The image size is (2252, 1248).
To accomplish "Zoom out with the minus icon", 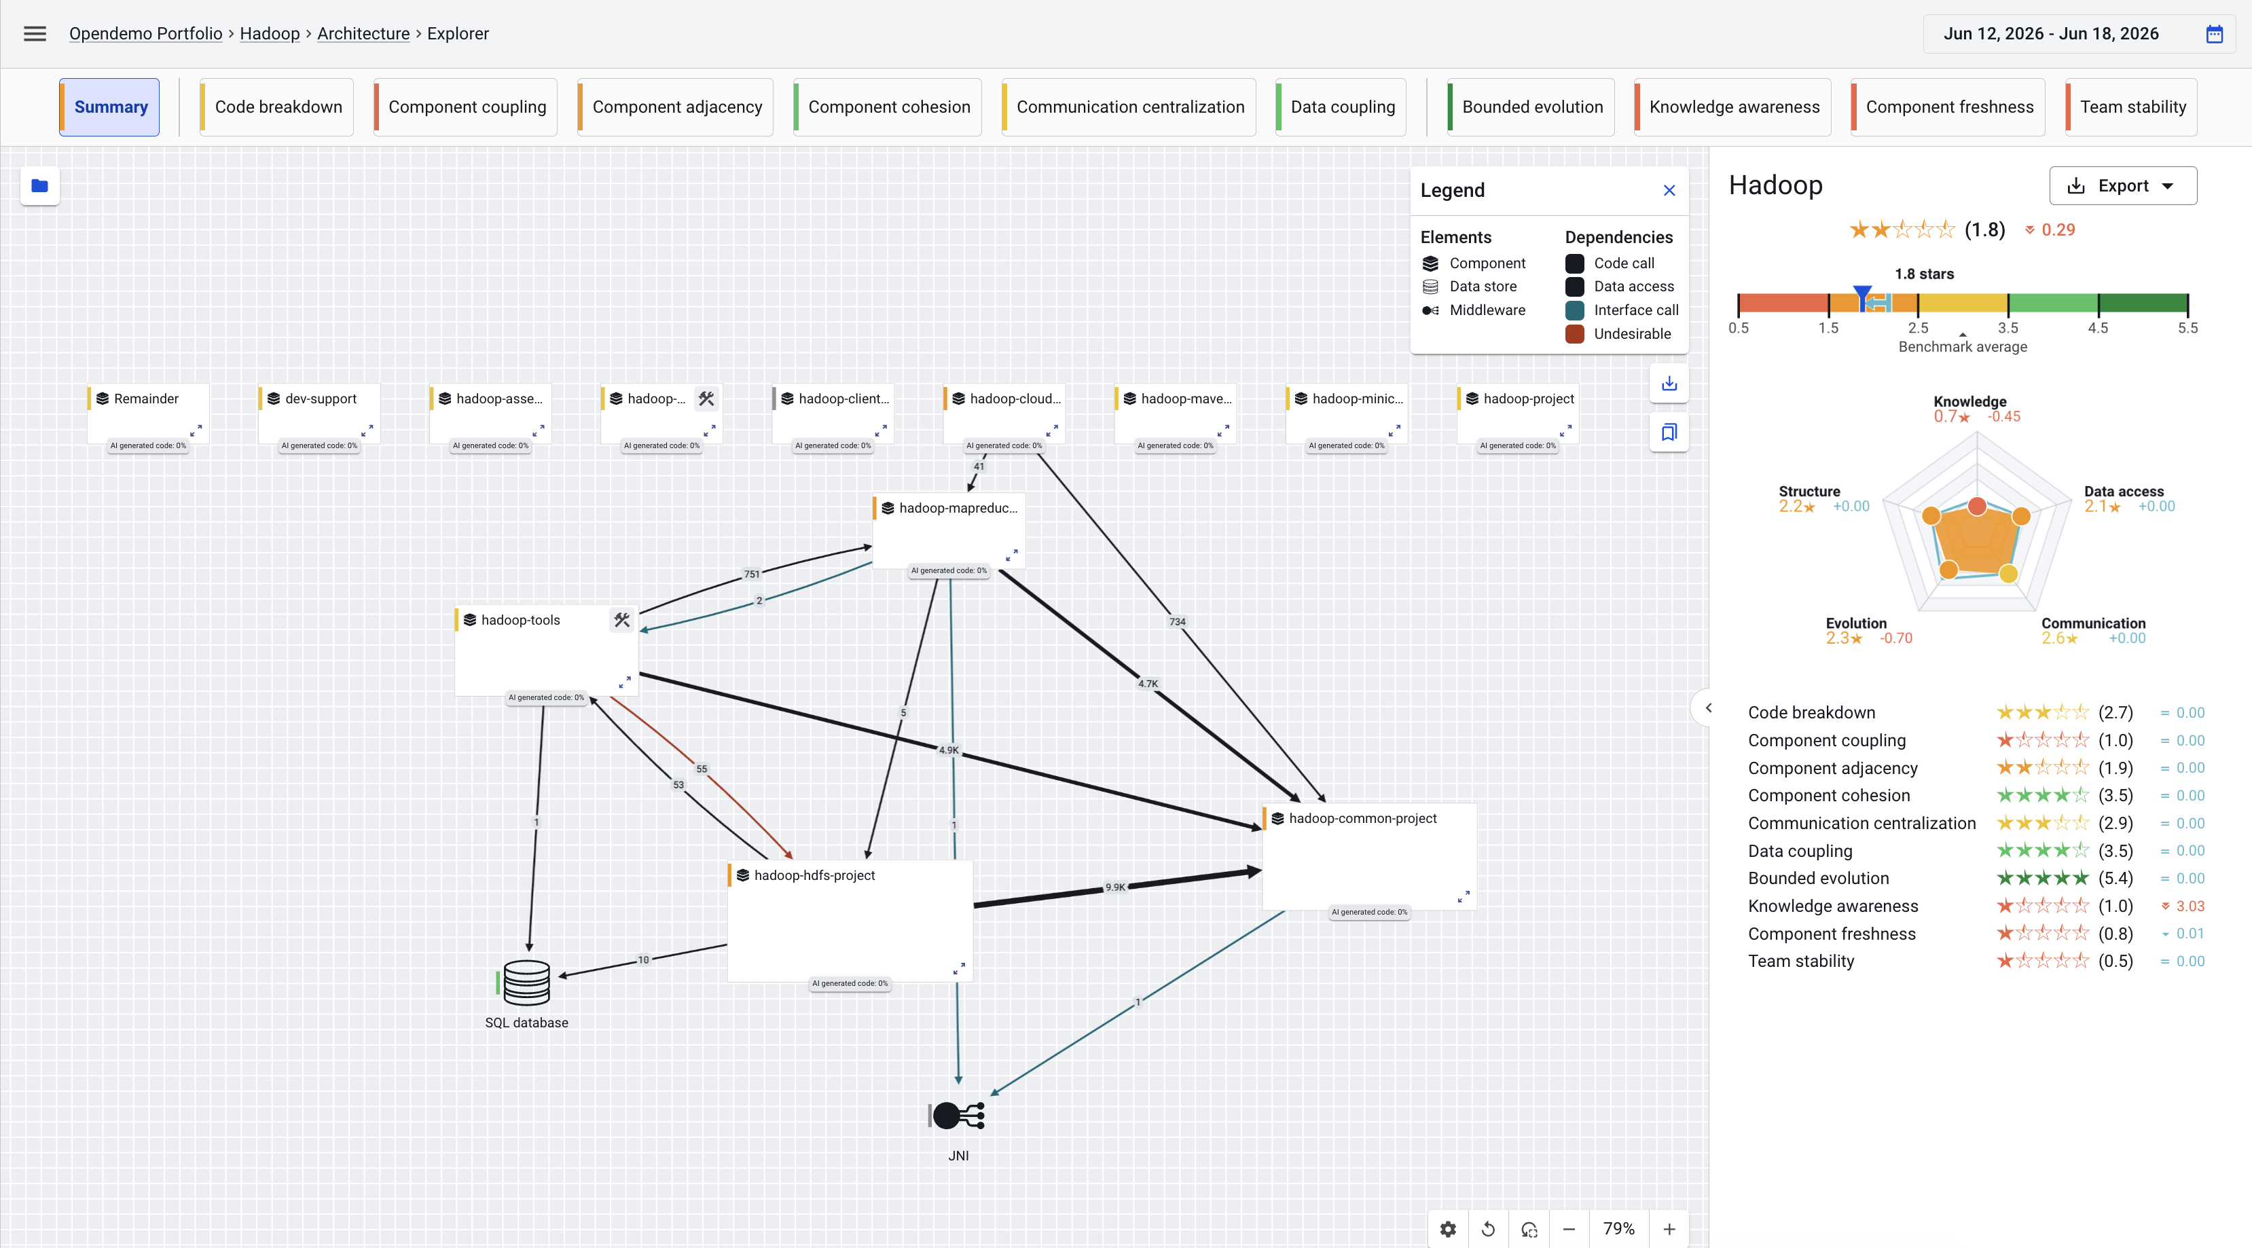I will (x=1568, y=1229).
